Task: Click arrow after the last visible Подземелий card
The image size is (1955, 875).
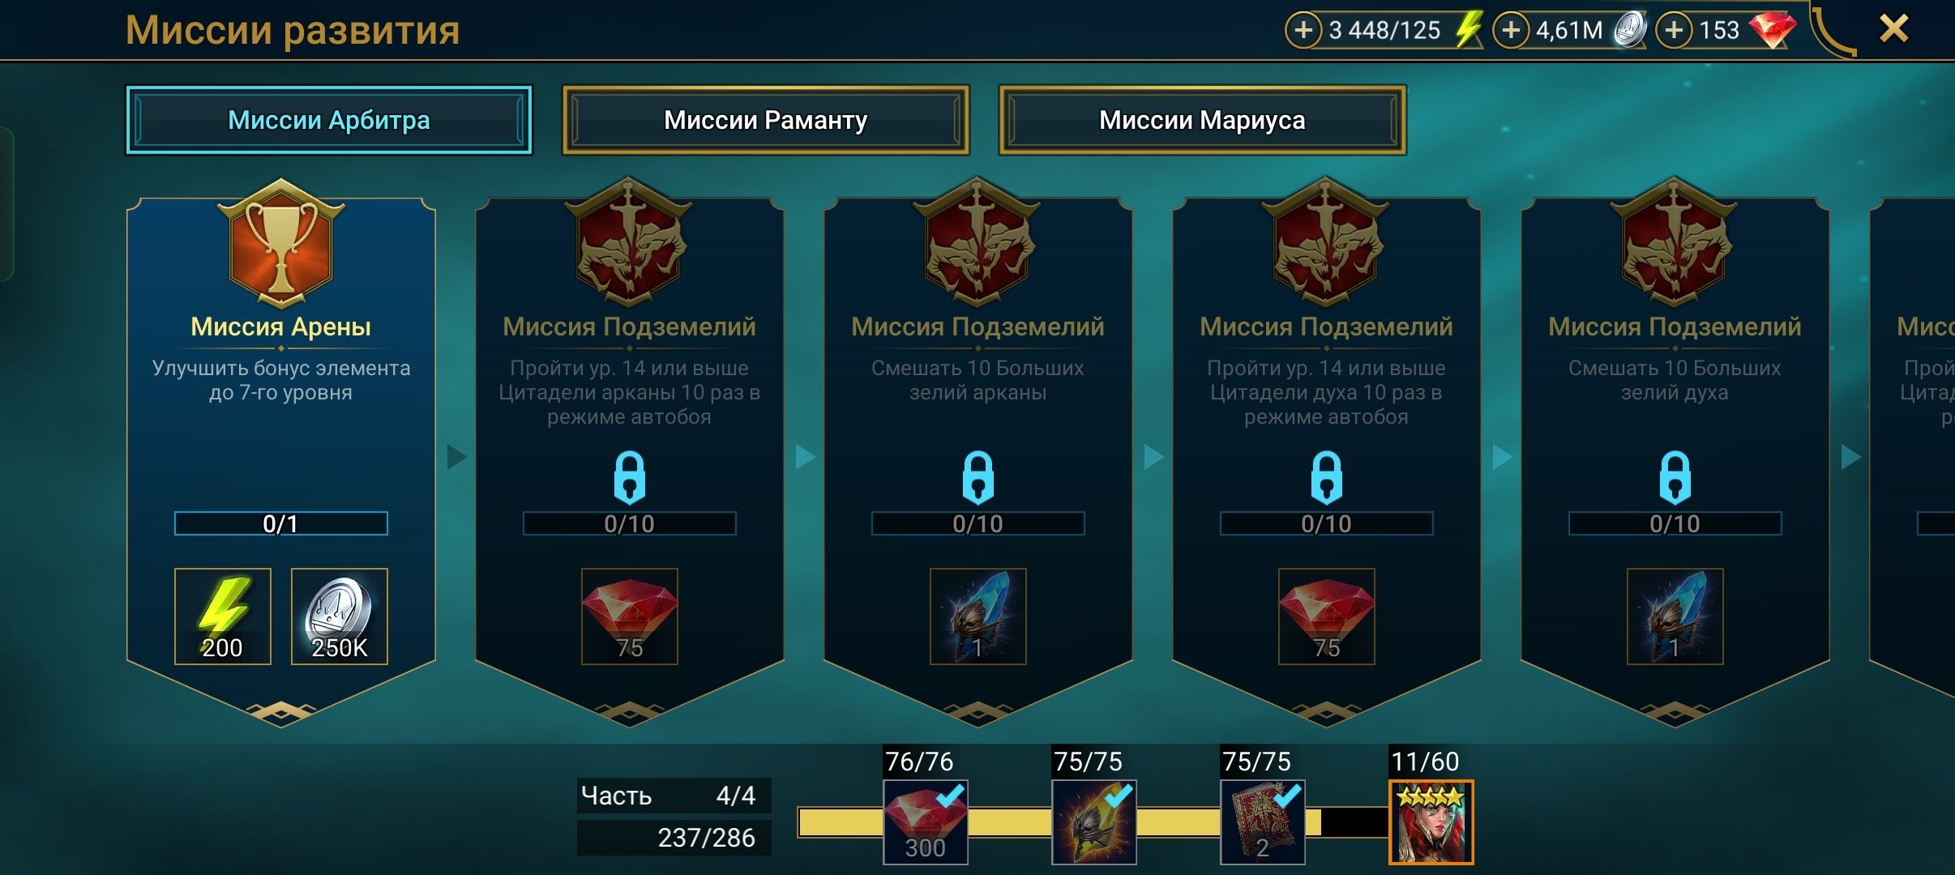Action: 1851,457
